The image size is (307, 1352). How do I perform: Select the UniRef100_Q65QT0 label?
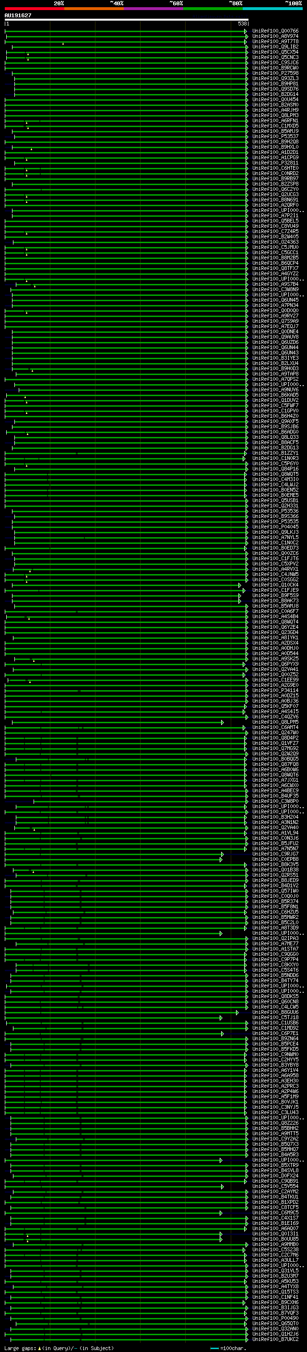(x=275, y=1324)
